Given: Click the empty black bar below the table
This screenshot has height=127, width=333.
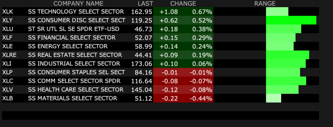Looking at the screenshot, I should (160, 115).
